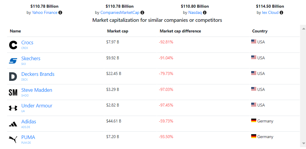Go to the Deckers Brands page

(x=38, y=74)
